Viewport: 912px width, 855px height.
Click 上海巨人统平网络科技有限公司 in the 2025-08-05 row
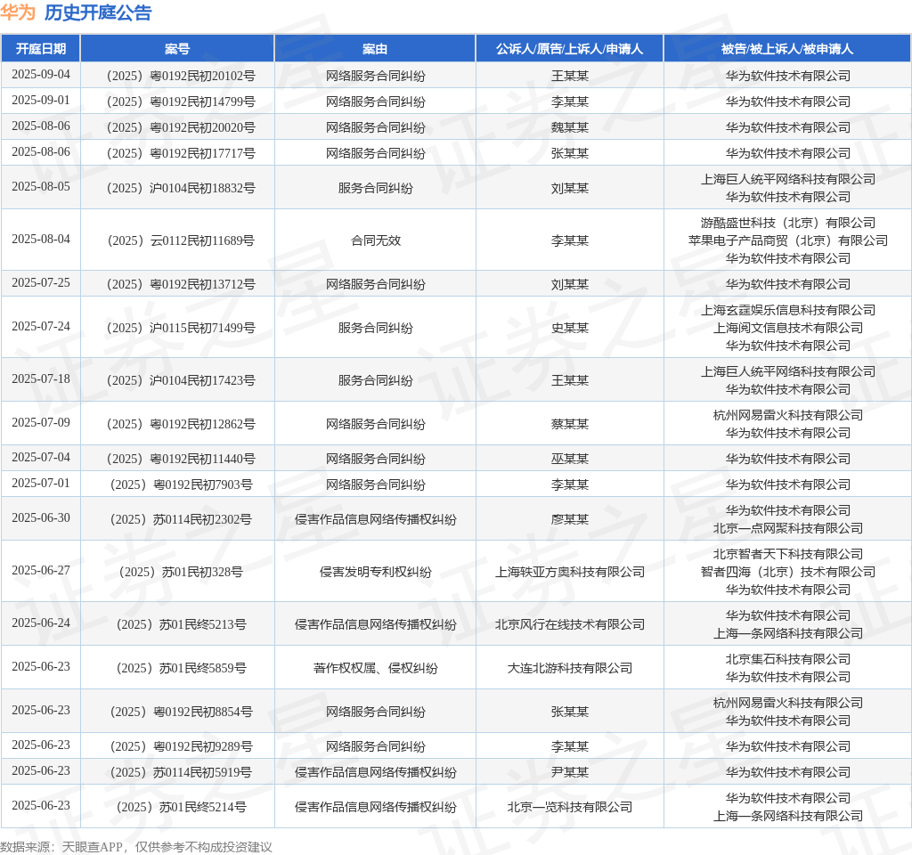click(x=788, y=179)
